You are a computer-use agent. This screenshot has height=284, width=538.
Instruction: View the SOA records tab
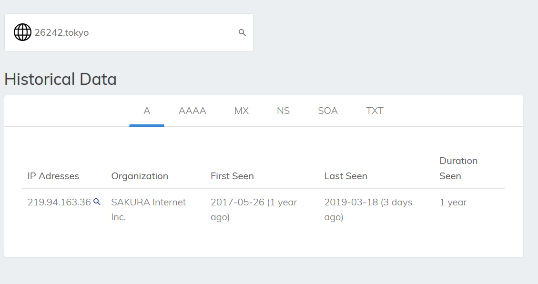click(328, 111)
